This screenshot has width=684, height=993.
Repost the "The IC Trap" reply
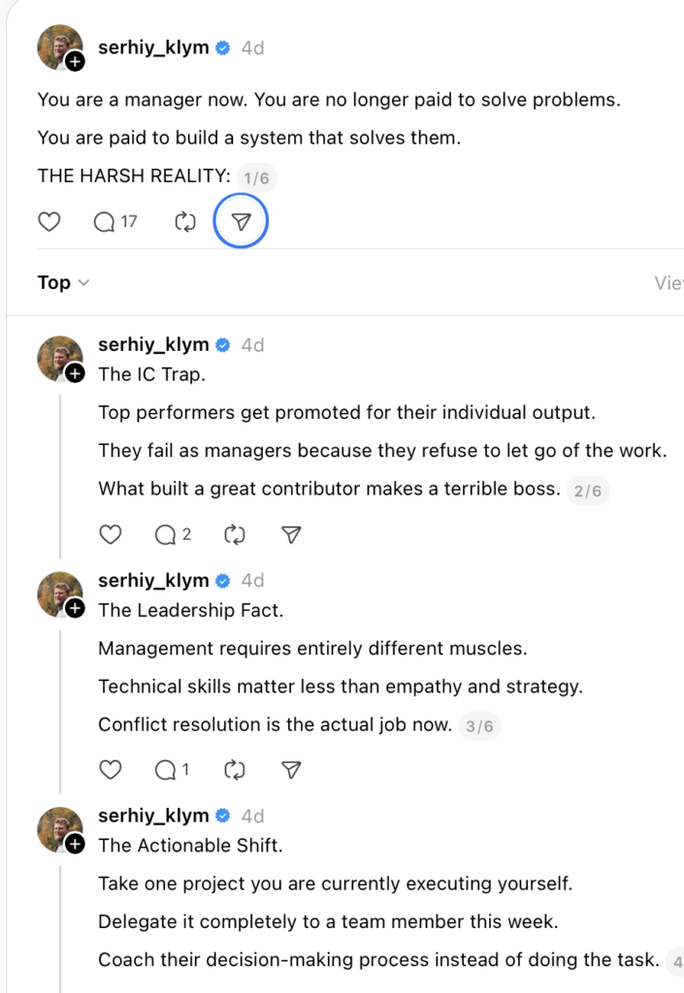(x=234, y=534)
